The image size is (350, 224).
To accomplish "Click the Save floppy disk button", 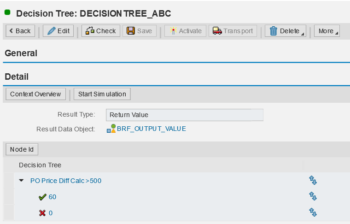I will (139, 31).
